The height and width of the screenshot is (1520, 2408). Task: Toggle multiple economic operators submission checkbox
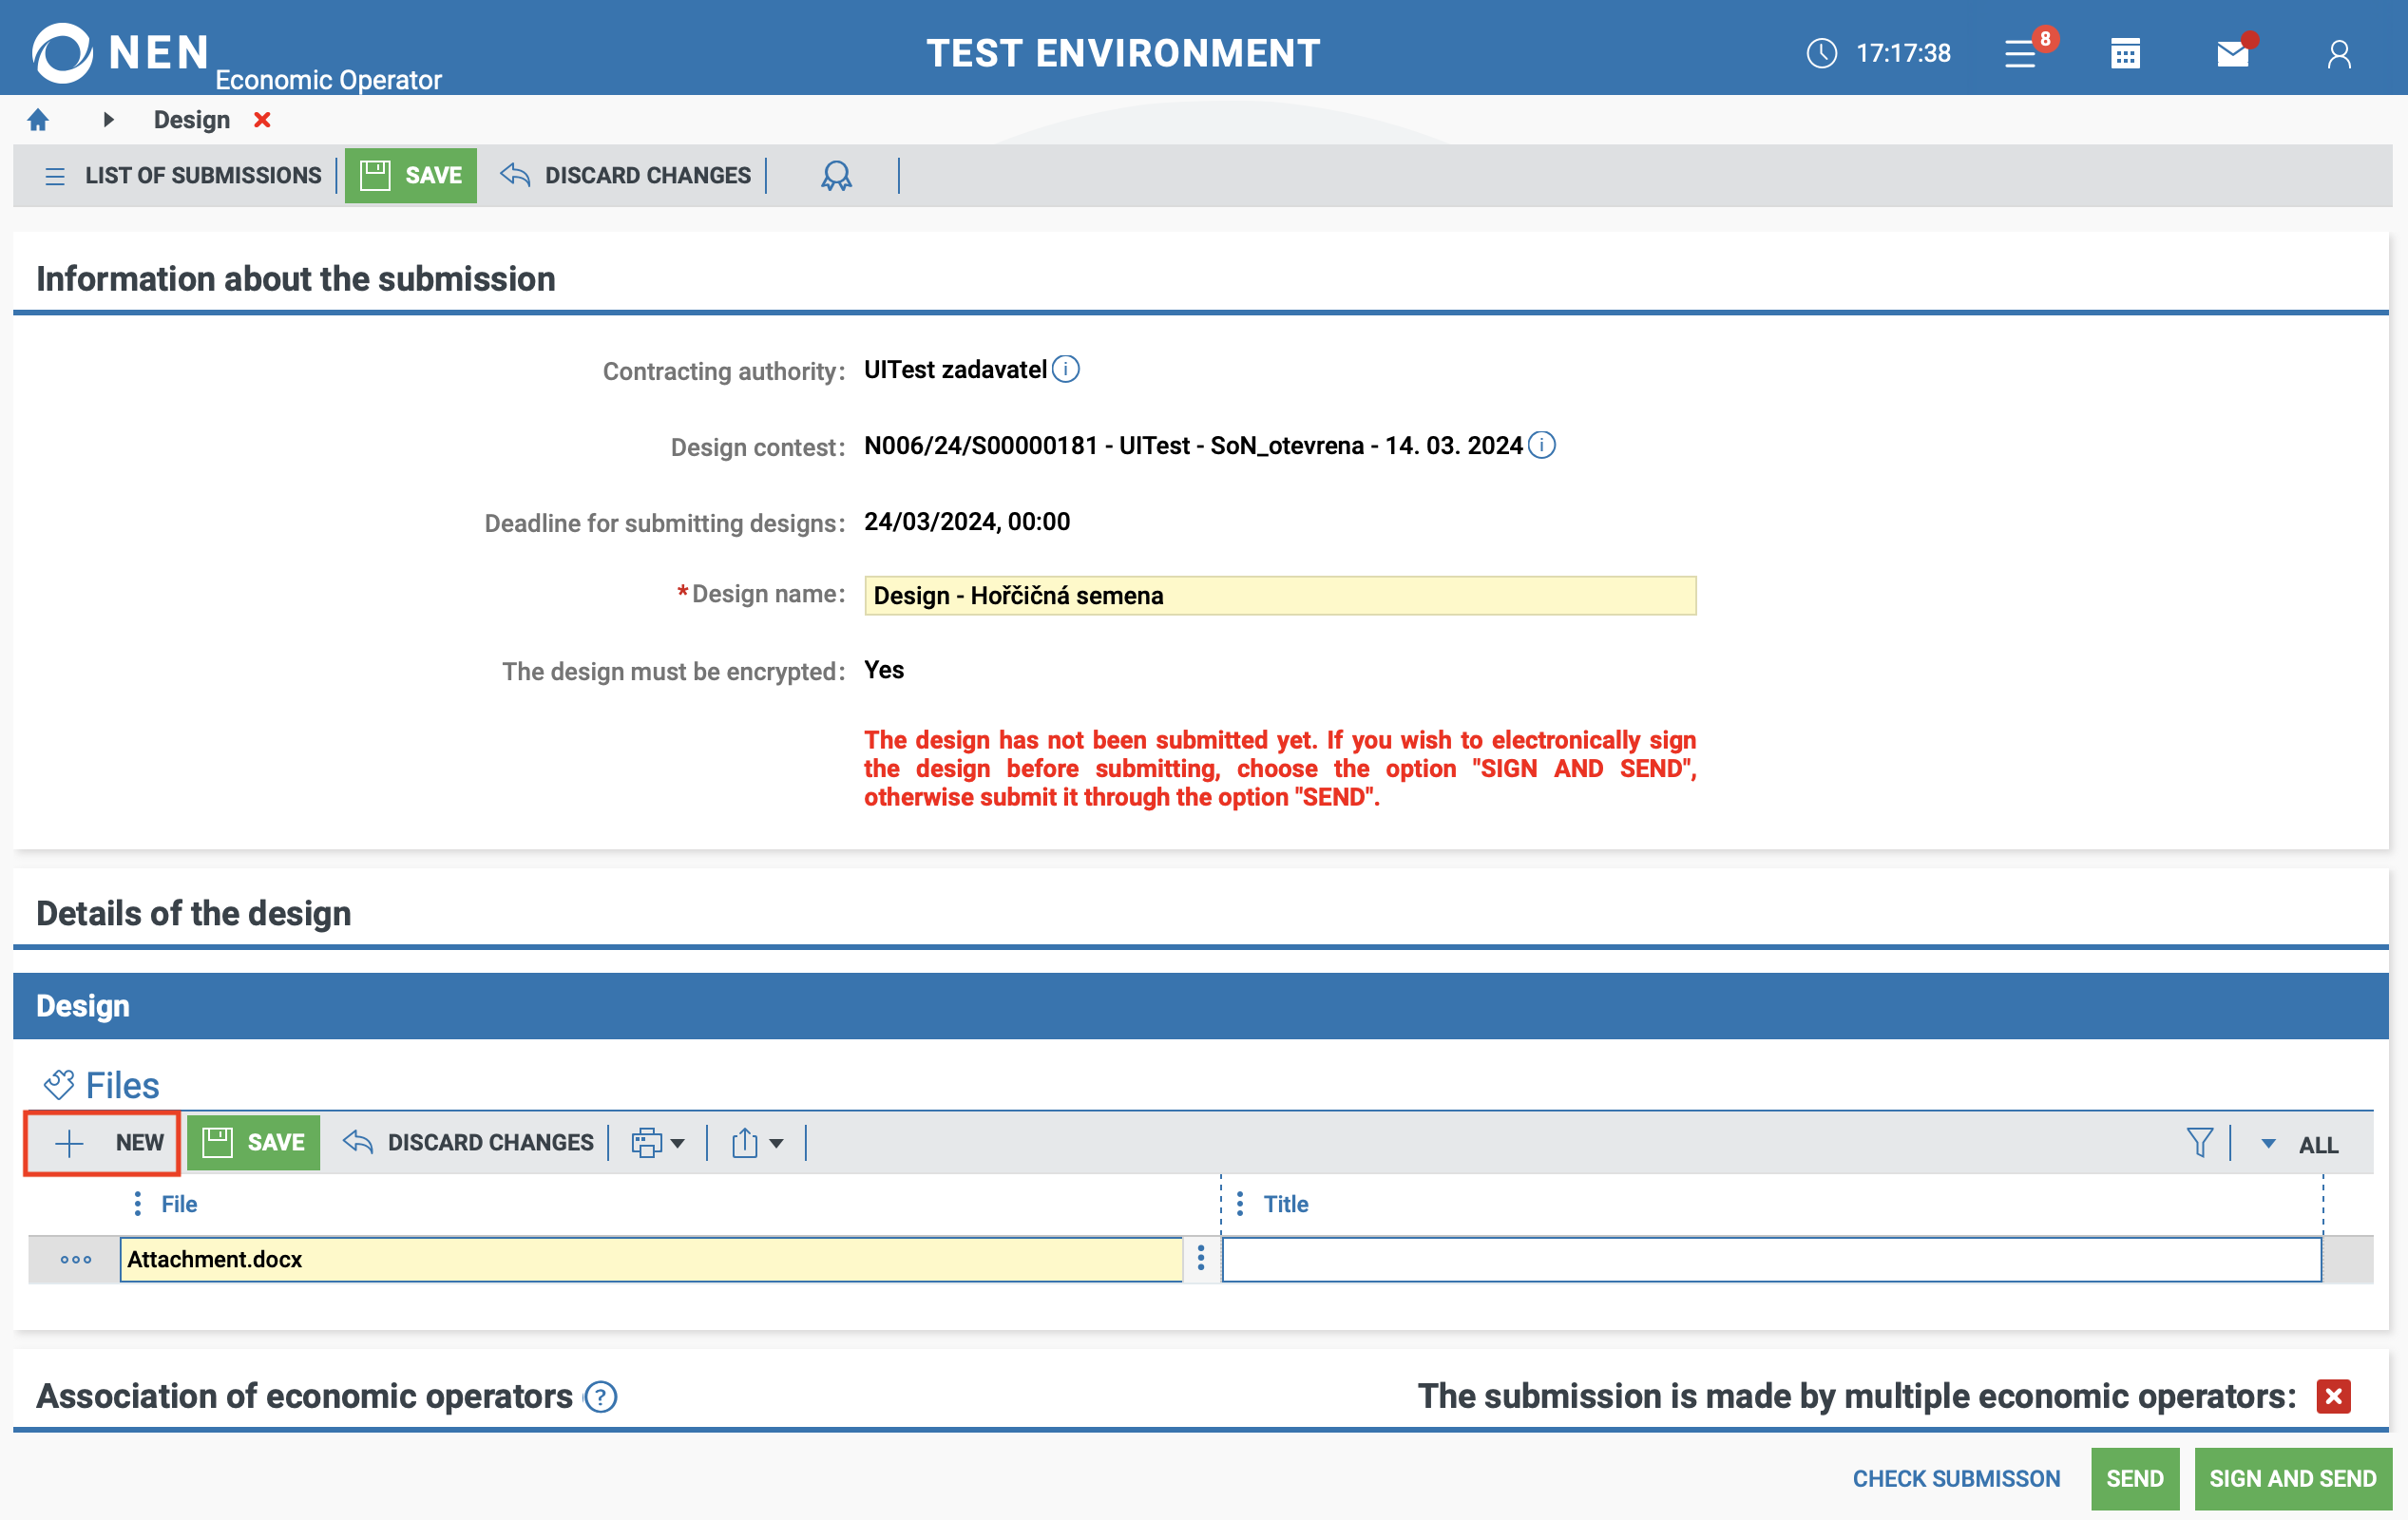[2333, 1396]
